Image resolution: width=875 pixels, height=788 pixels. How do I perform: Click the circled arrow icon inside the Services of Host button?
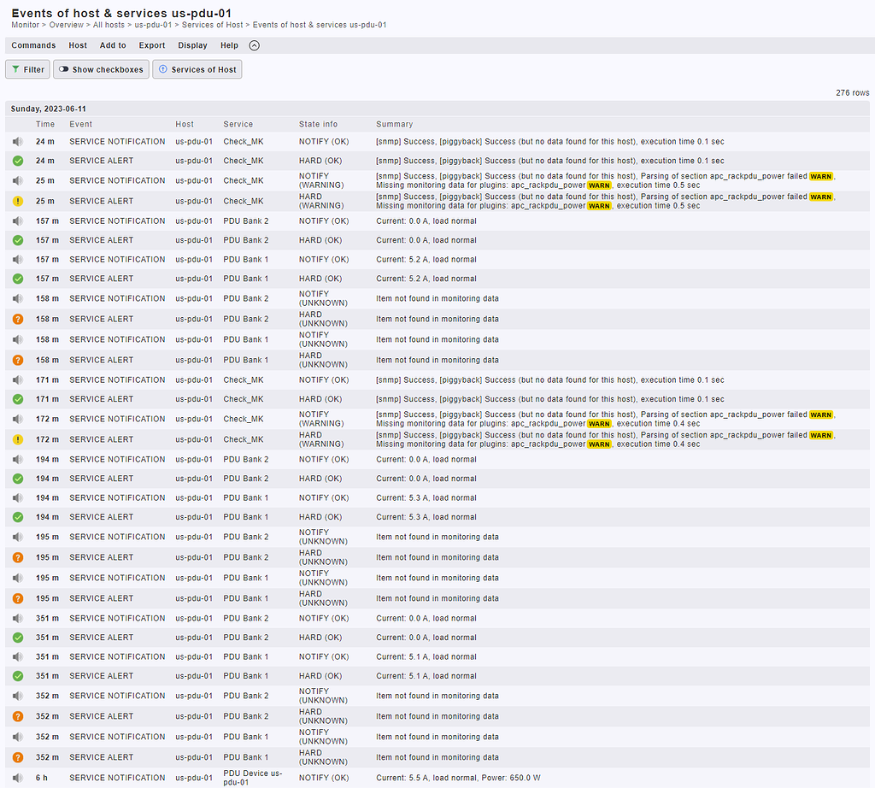pyautogui.click(x=163, y=69)
